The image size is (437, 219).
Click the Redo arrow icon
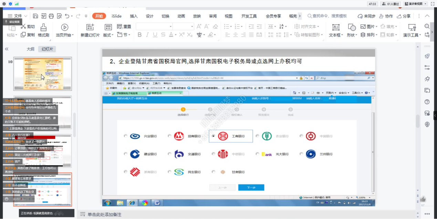pyautogui.click(x=78, y=16)
